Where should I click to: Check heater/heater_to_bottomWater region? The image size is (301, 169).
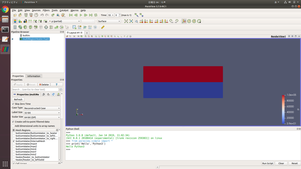pyautogui.click(x=14, y=157)
